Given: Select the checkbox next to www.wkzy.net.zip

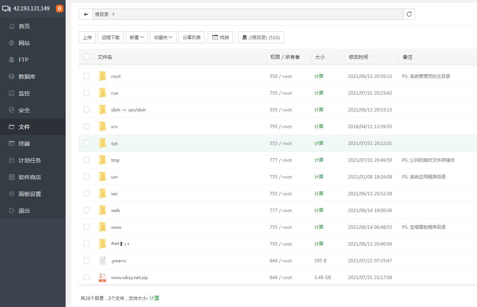Looking at the screenshot, I should 87,277.
